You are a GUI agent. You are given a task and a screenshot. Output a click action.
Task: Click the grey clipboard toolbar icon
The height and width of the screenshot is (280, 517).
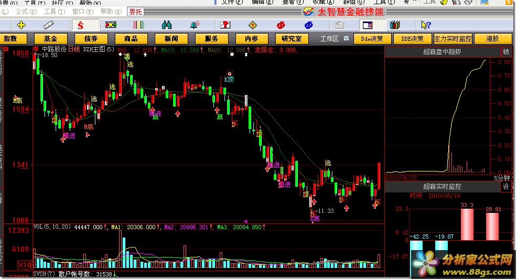[340, 25]
